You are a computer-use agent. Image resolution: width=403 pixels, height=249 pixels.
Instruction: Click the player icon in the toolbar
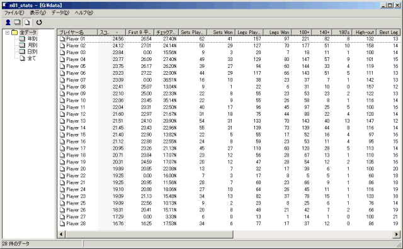click(x=8, y=23)
